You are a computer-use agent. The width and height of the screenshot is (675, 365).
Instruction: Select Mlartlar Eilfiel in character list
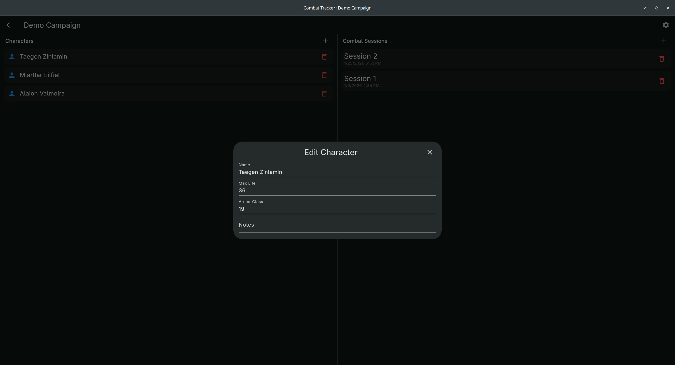[40, 75]
